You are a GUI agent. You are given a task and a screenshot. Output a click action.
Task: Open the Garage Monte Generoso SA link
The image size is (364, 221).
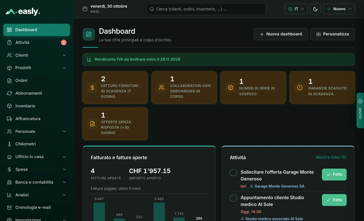277,186
